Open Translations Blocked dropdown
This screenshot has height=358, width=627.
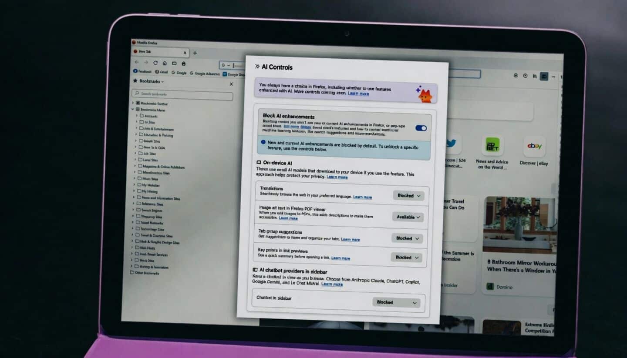(x=408, y=196)
